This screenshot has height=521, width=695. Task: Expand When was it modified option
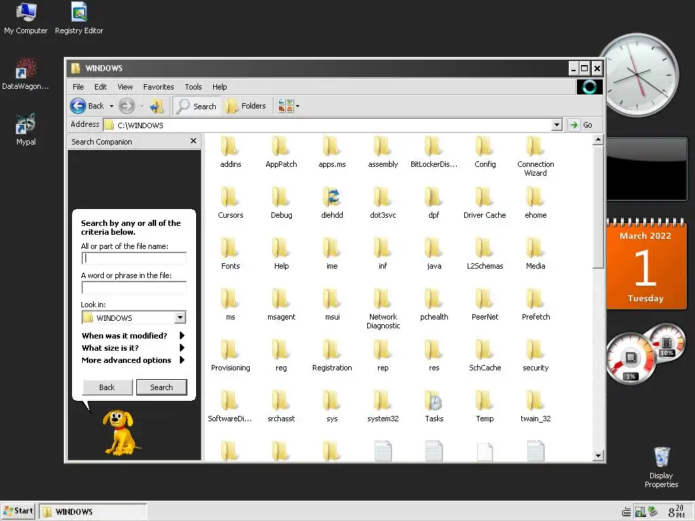coord(132,336)
